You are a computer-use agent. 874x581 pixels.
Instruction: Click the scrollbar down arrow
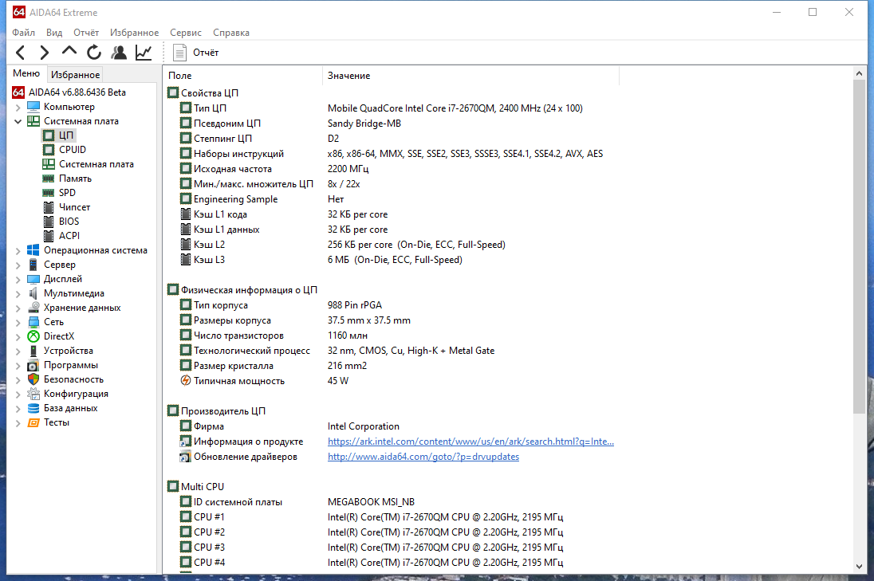pos(859,567)
